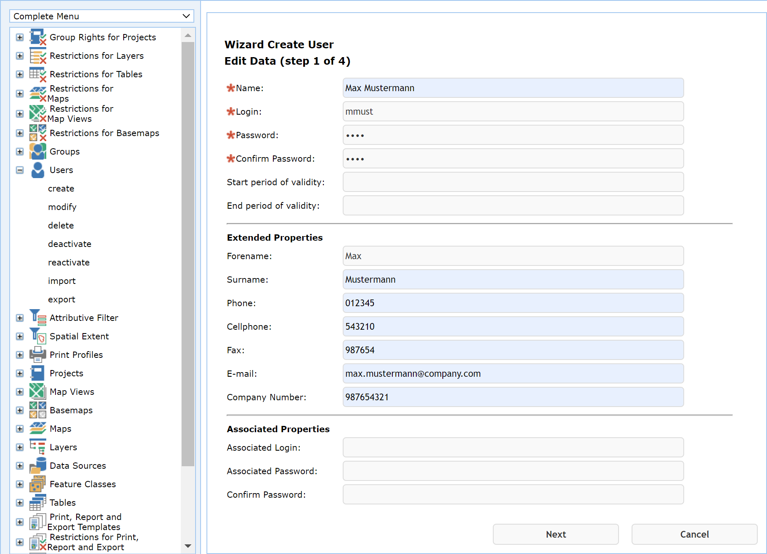This screenshot has width=767, height=554.
Task: Select the create item under Users
Action: 61,188
